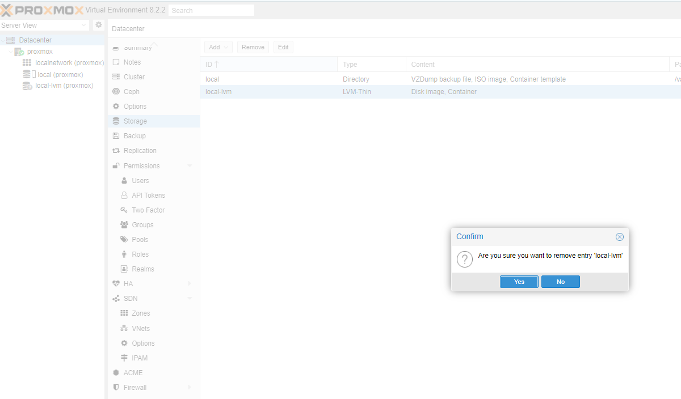The height and width of the screenshot is (399, 681).
Task: Close the Confirm dialog with X icon
Action: pos(620,237)
